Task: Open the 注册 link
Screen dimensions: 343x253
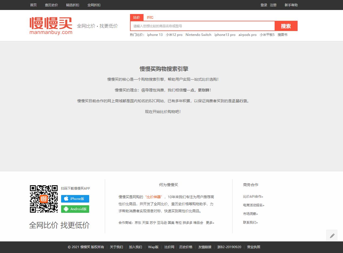Action: coord(273,5)
